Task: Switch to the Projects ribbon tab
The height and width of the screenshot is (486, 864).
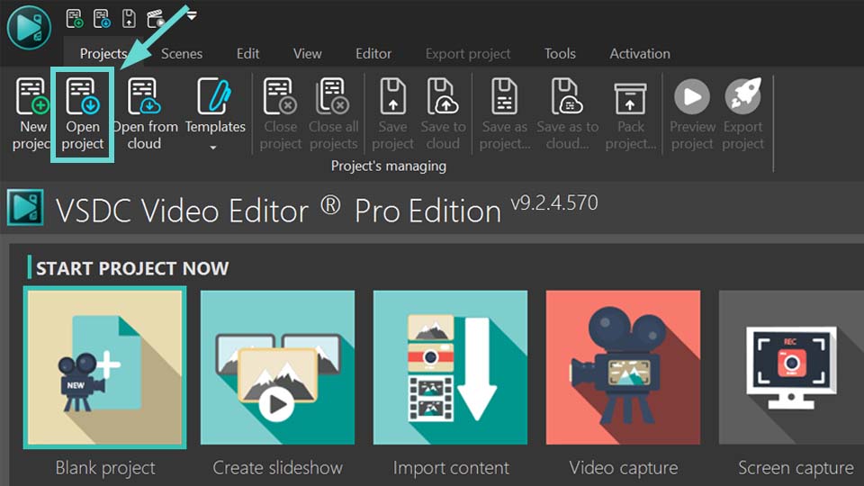Action: pyautogui.click(x=103, y=53)
